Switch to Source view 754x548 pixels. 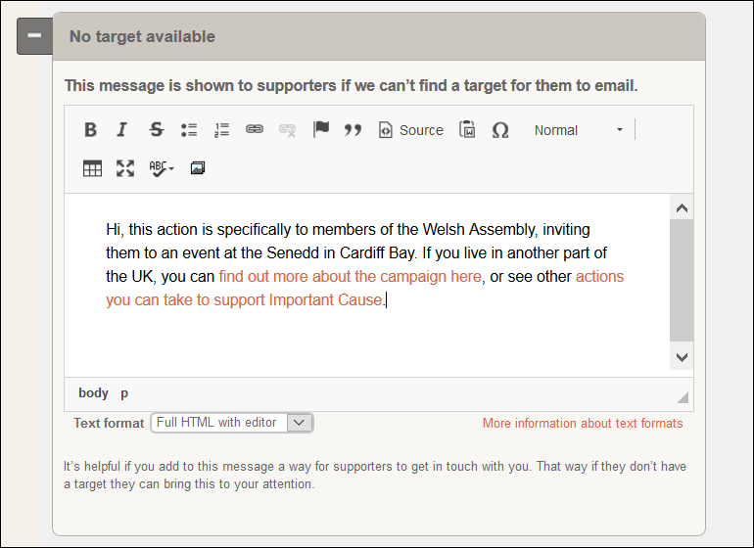coord(410,130)
